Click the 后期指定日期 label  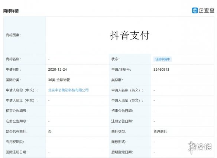122,152
